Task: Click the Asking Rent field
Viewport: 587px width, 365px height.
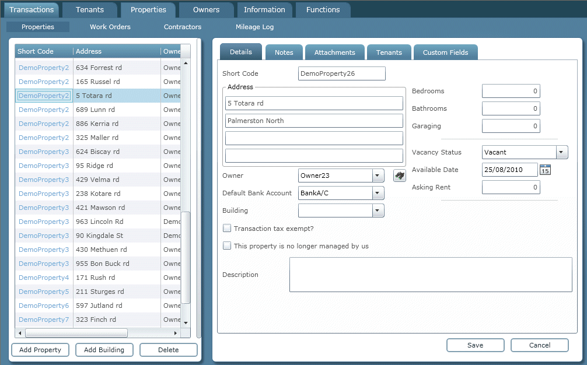Action: click(511, 187)
